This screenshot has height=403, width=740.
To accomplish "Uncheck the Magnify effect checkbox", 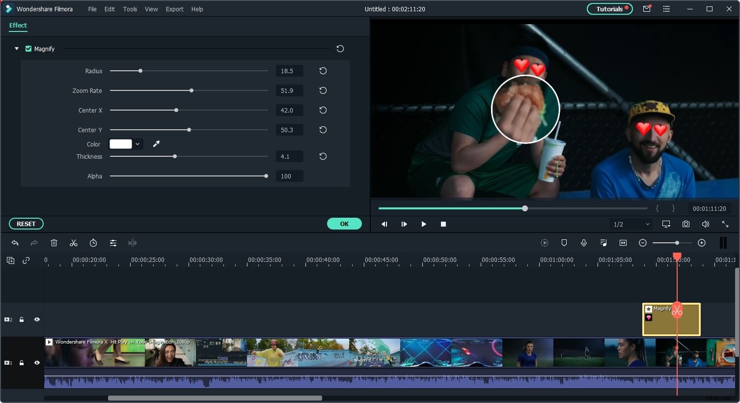I will pos(28,49).
